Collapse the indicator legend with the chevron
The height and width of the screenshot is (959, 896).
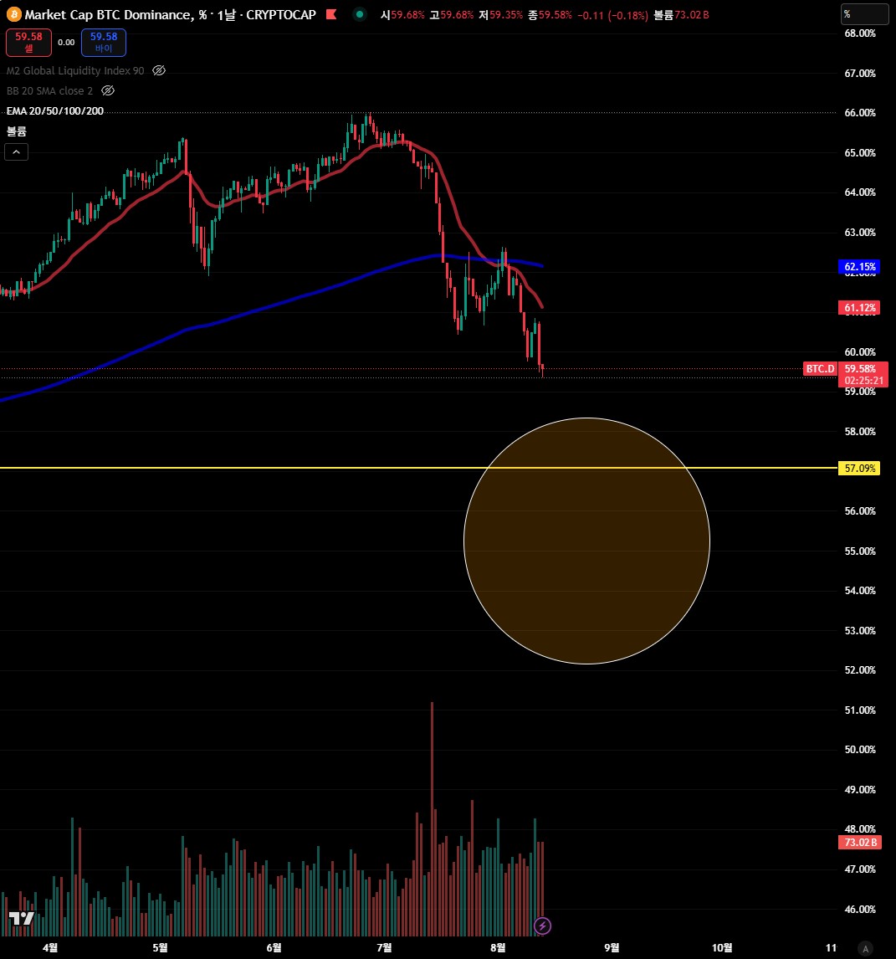coord(17,152)
